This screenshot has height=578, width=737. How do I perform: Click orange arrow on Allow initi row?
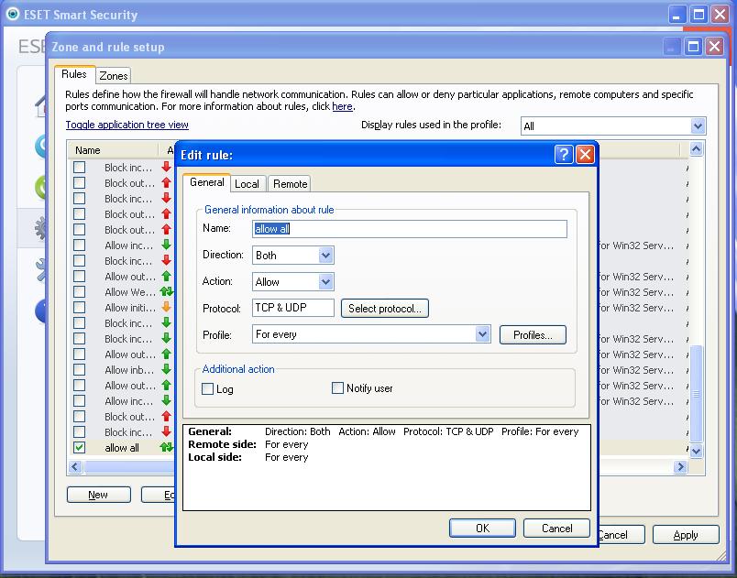(x=167, y=307)
